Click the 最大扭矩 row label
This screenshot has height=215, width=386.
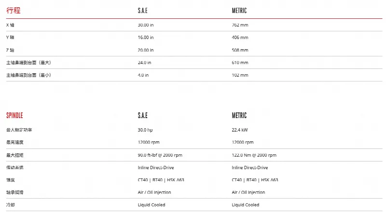tap(15, 155)
